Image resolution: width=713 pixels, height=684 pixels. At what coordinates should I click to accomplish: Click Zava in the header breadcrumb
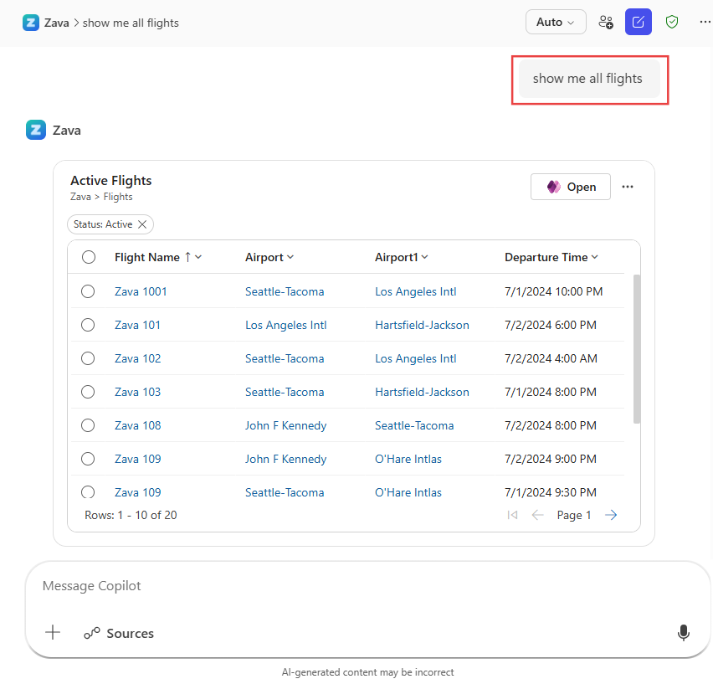coord(56,23)
